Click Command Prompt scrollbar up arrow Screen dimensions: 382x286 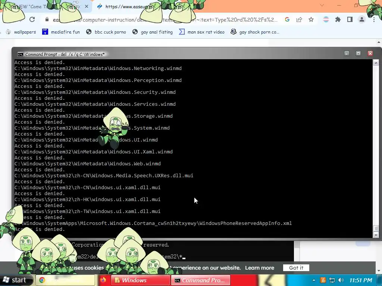(376, 63)
